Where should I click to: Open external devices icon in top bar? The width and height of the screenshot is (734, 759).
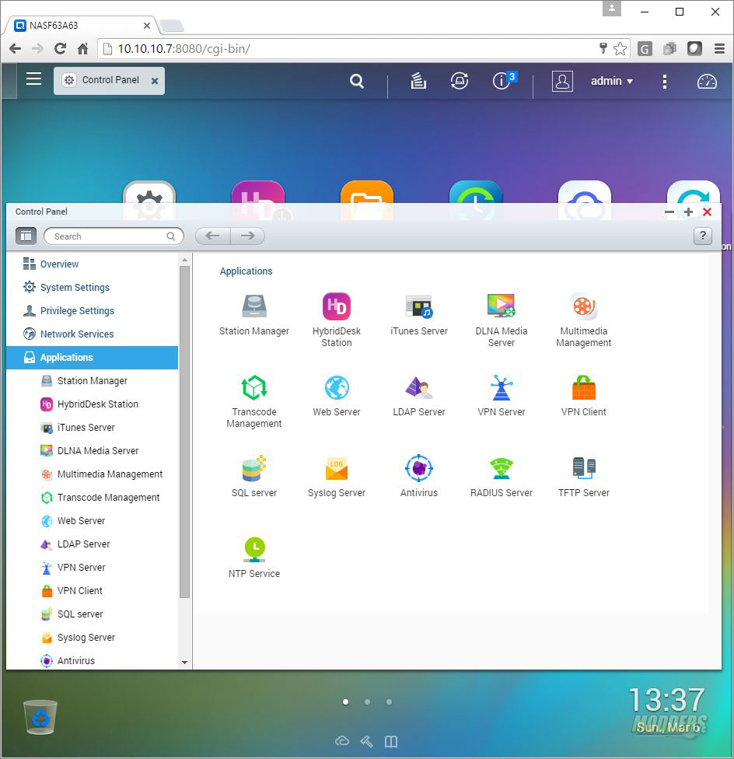coord(460,81)
